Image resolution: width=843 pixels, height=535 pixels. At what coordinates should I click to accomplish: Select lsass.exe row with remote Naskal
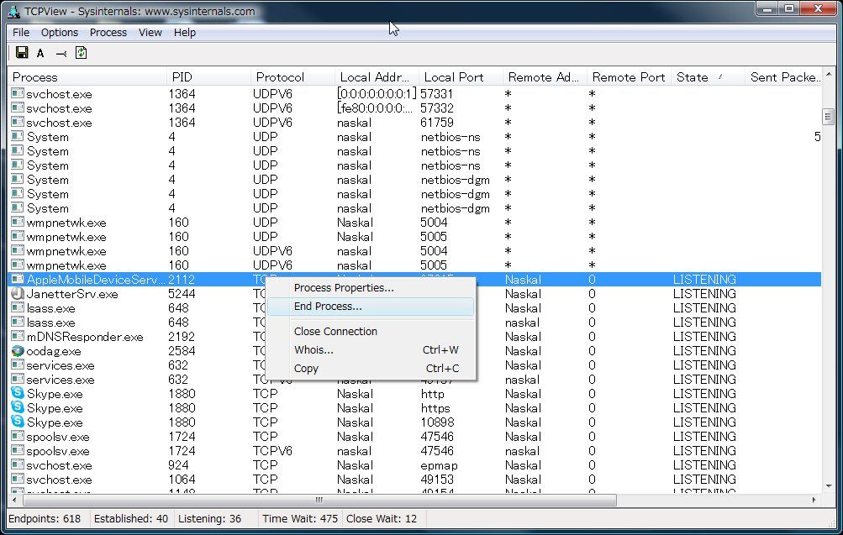(414, 308)
